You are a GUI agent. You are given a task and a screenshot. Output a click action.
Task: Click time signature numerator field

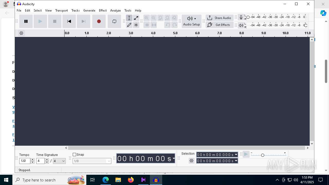pos(40,161)
